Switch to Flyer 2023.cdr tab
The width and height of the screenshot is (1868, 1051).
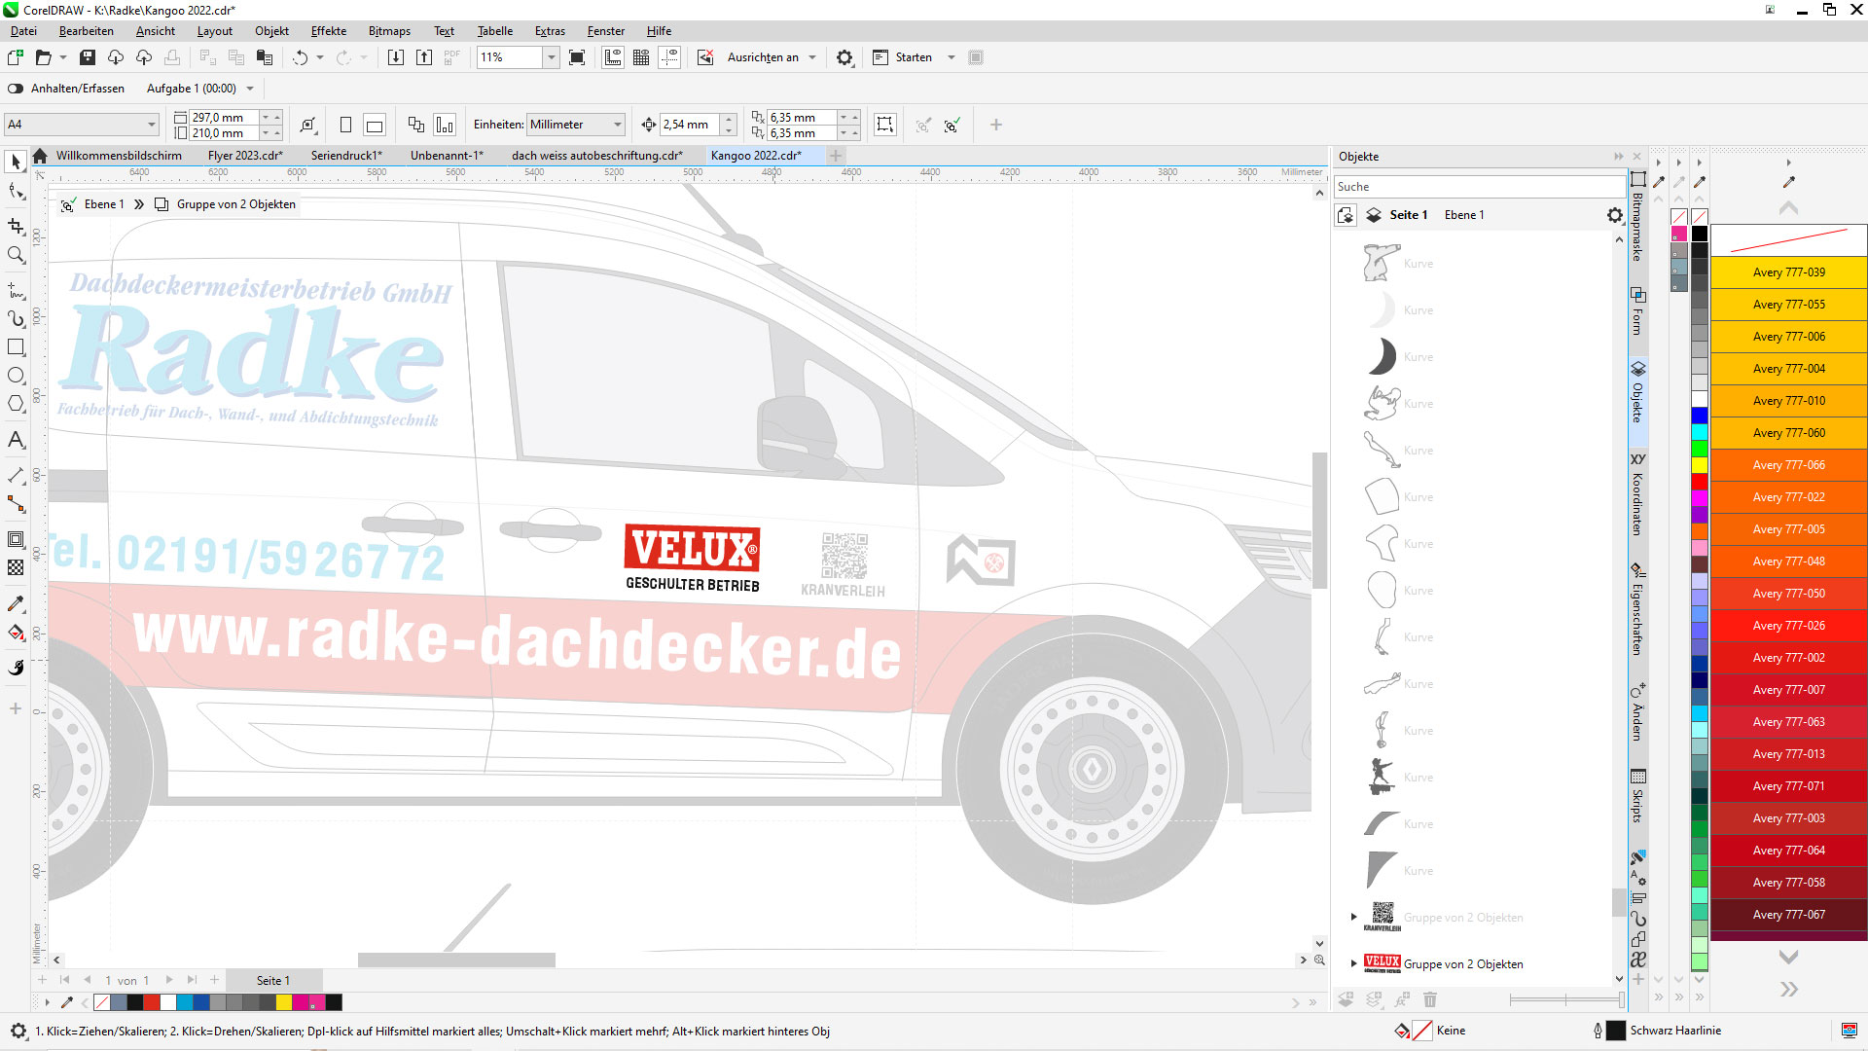[x=245, y=156]
